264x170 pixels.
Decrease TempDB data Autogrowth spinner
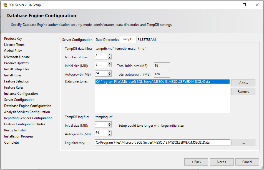[x=110, y=75]
